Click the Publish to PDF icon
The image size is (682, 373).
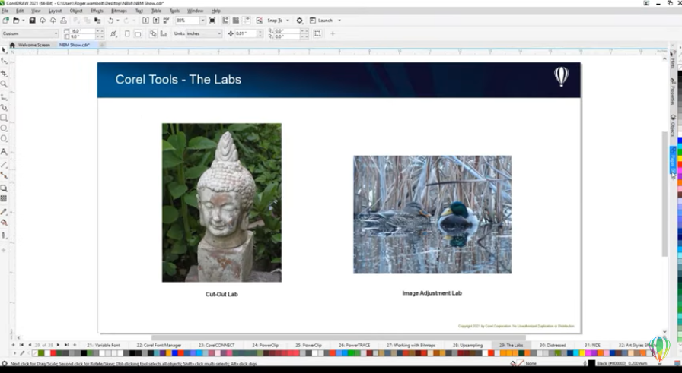tap(166, 21)
